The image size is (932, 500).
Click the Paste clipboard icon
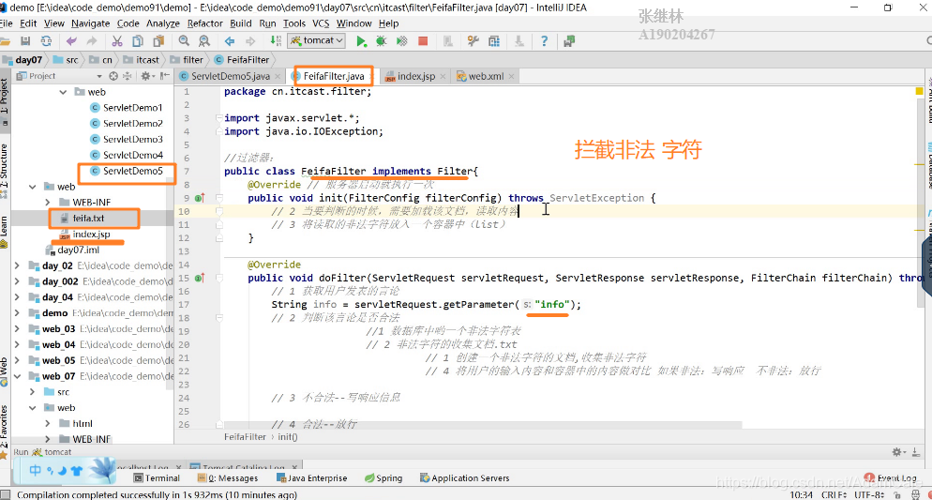[158, 41]
